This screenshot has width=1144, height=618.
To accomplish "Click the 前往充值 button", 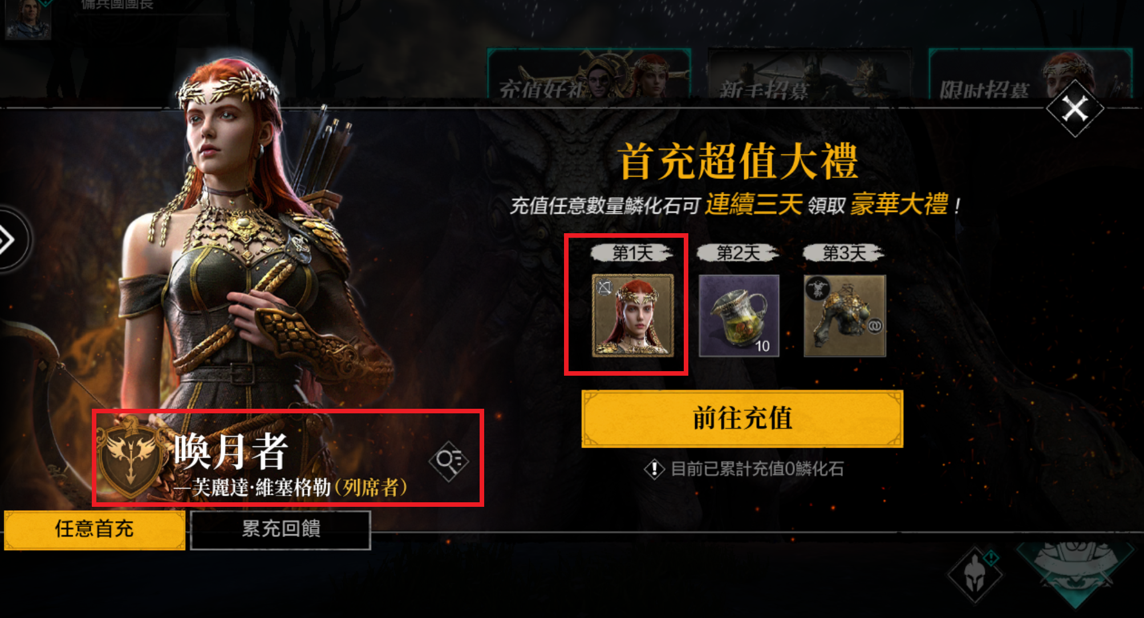I will point(742,418).
